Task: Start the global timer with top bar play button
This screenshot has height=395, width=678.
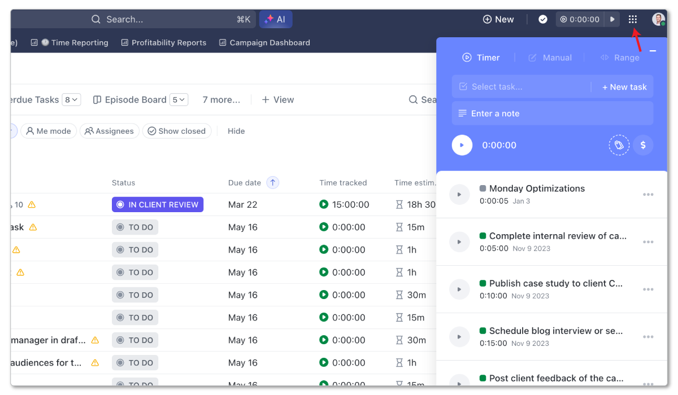Action: 612,19
